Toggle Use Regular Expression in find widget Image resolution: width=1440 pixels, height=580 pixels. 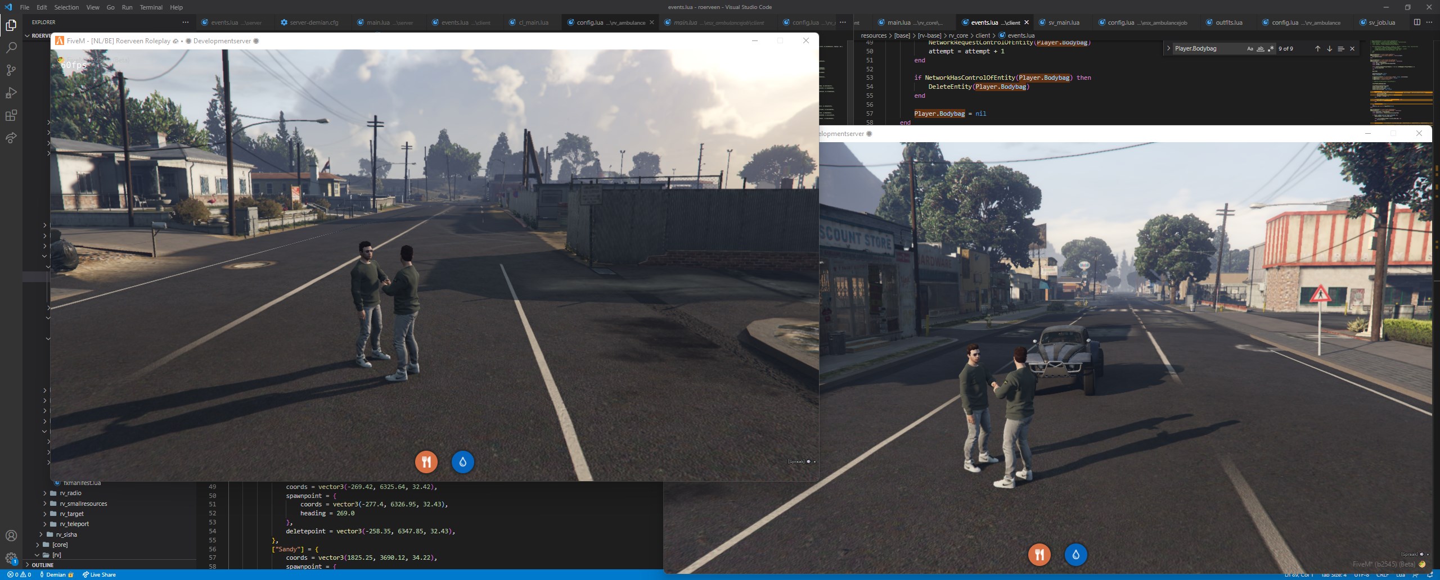pyautogui.click(x=1270, y=49)
